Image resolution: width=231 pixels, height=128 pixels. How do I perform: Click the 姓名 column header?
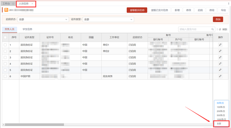[x=71, y=38]
